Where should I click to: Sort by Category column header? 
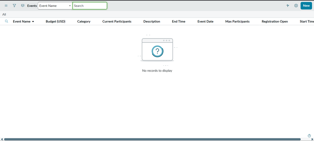pos(84,21)
